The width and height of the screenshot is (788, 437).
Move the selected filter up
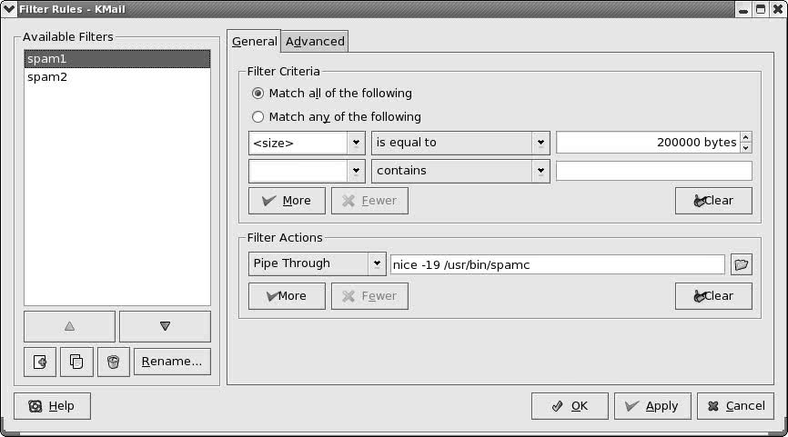click(69, 326)
